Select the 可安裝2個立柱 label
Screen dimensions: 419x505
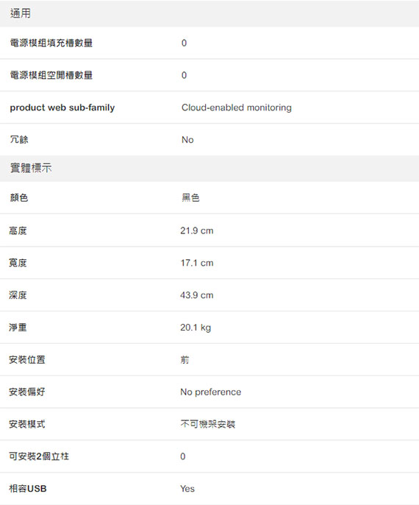[x=38, y=456]
